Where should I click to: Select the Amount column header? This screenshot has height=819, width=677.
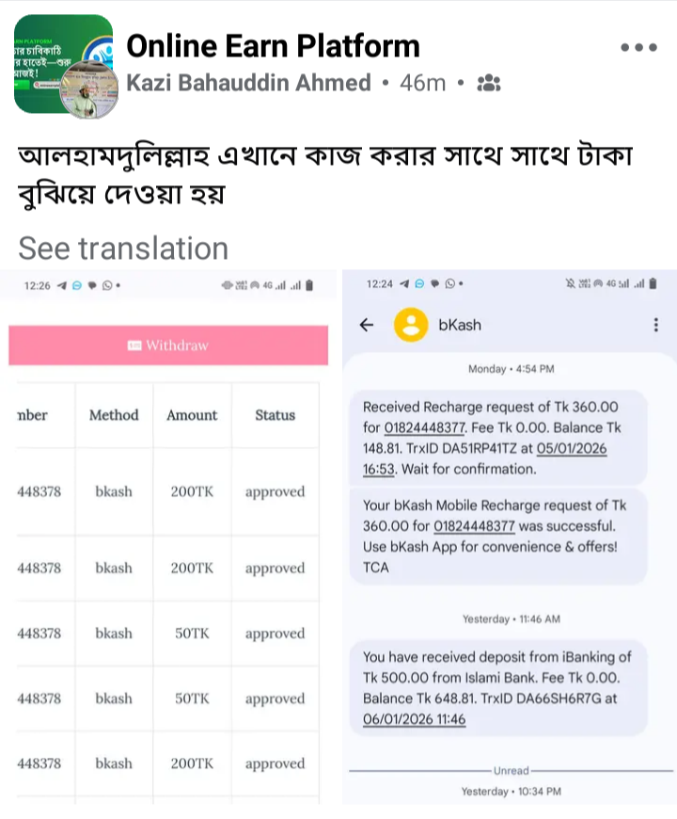click(x=192, y=415)
